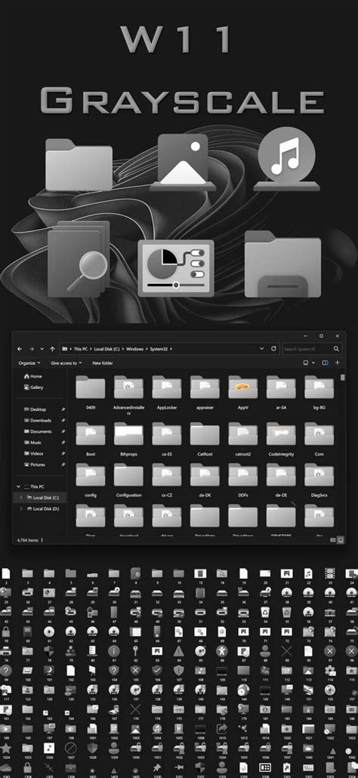Open Videos from the sidebar
Image resolution: width=358 pixels, height=778 pixels.
(33, 453)
